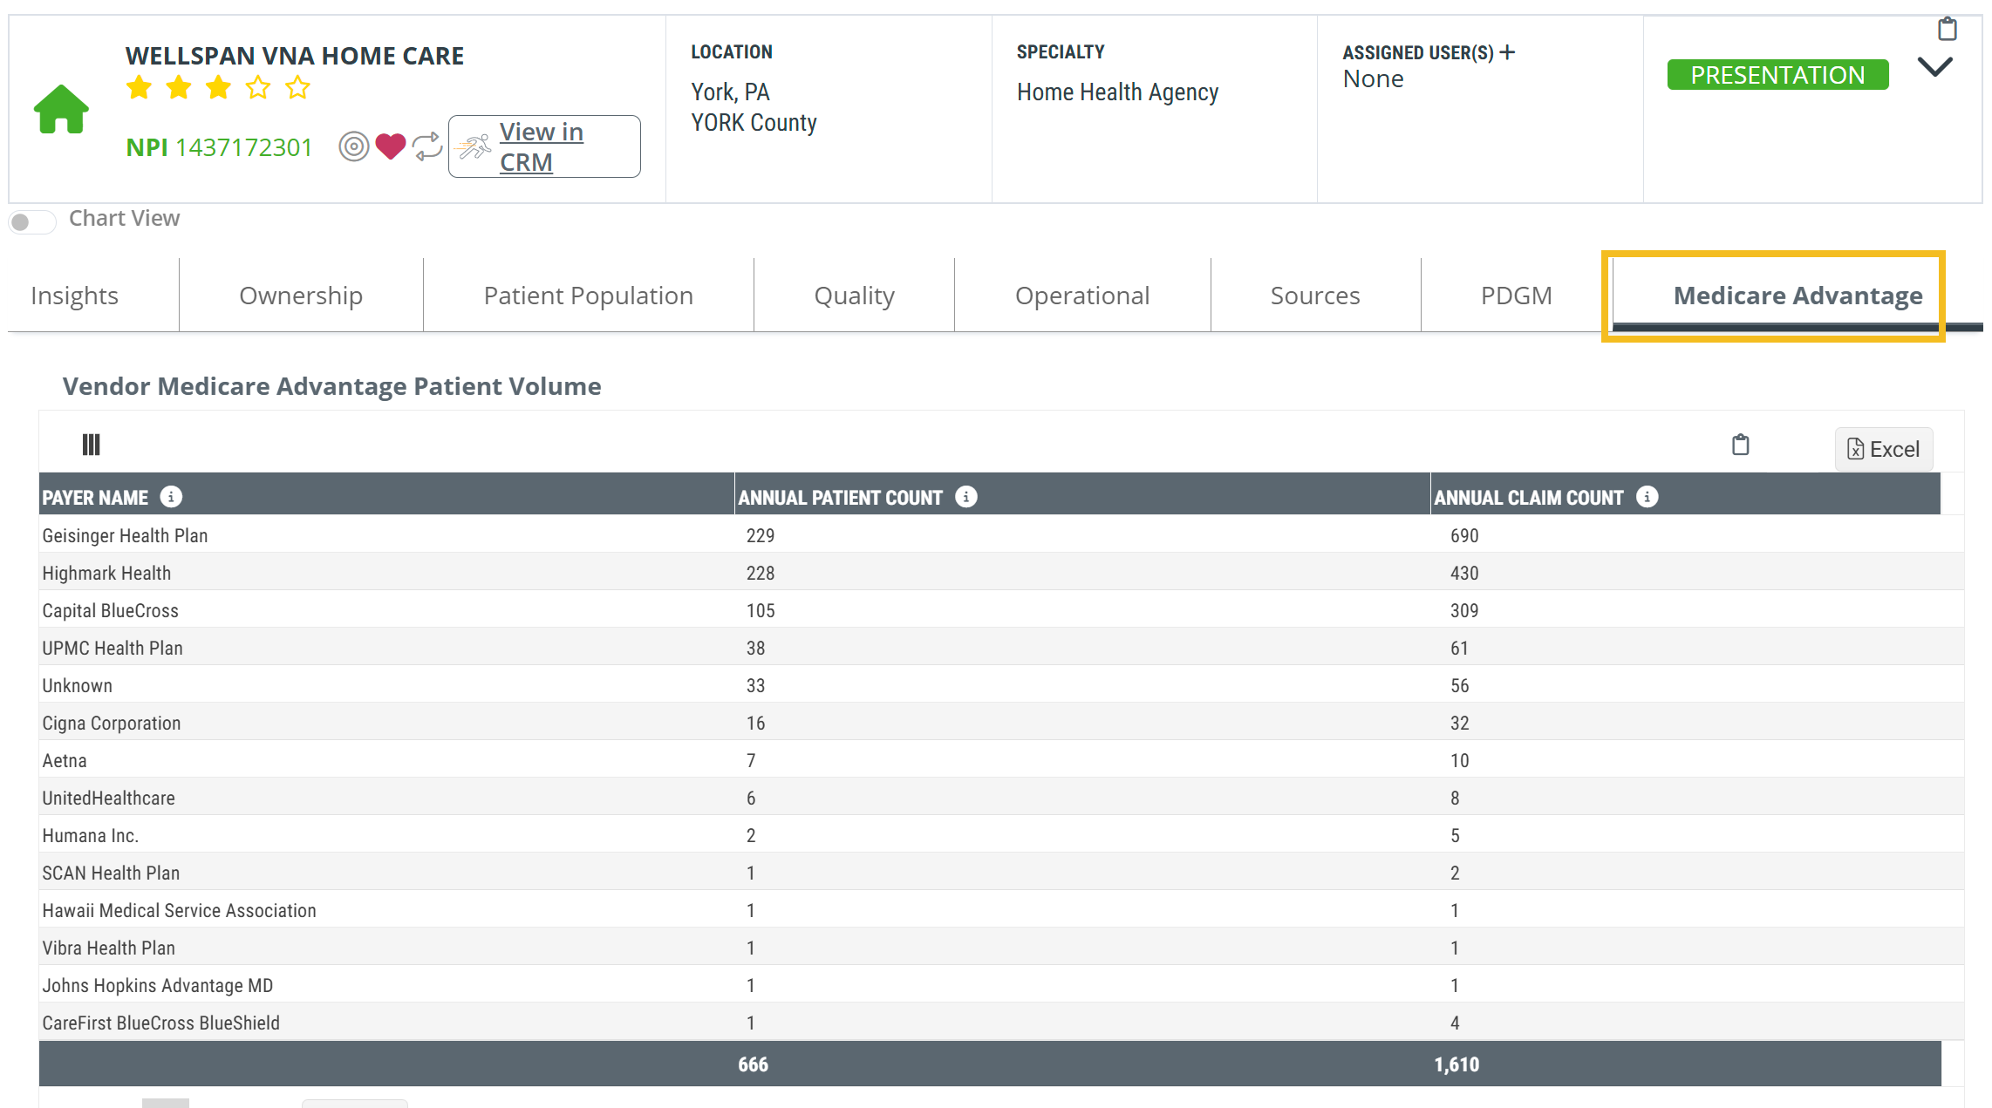Click the fourth empty rating star
This screenshot has height=1108, width=1992.
coord(258,88)
